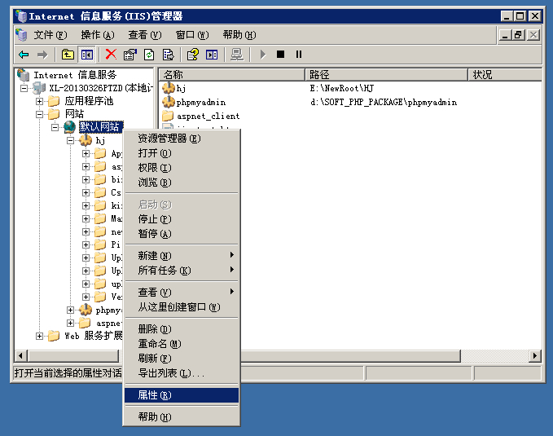The image size is (553, 436).
Task: Click the aspnet_client folder icon in list
Action: click(x=168, y=116)
